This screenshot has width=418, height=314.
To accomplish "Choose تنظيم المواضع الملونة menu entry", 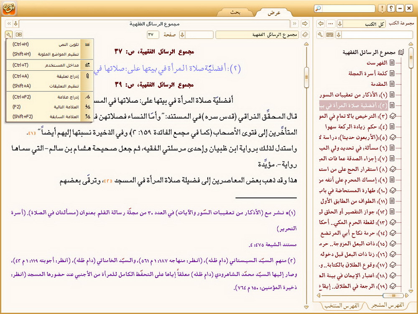I will point(50,54).
